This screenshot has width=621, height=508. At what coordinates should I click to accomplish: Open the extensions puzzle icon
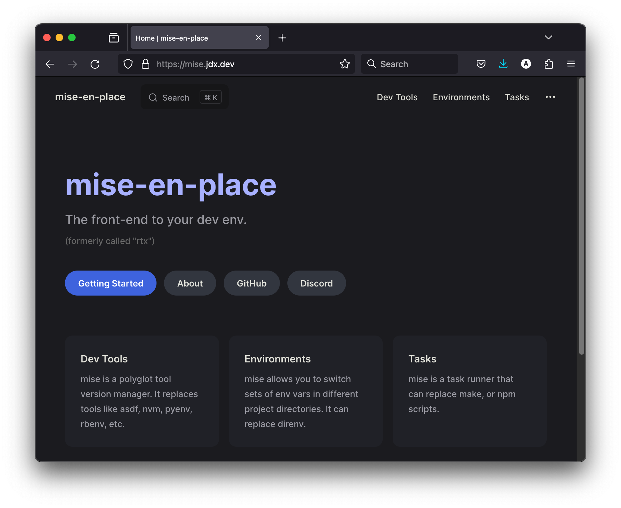coord(549,64)
